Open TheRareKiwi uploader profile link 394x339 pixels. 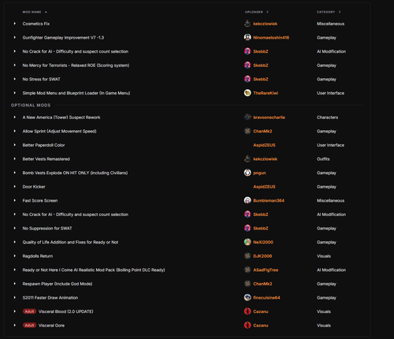click(266, 93)
